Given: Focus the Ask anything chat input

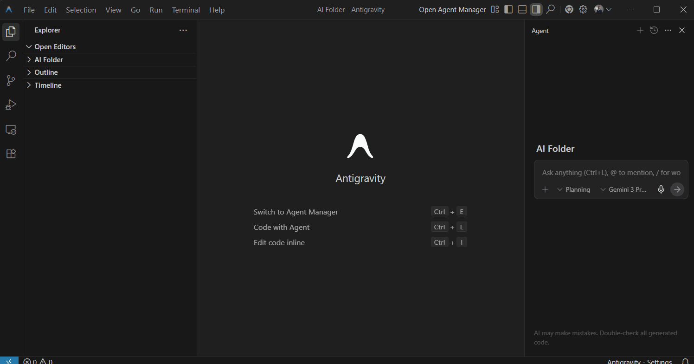Looking at the screenshot, I should coord(611,173).
